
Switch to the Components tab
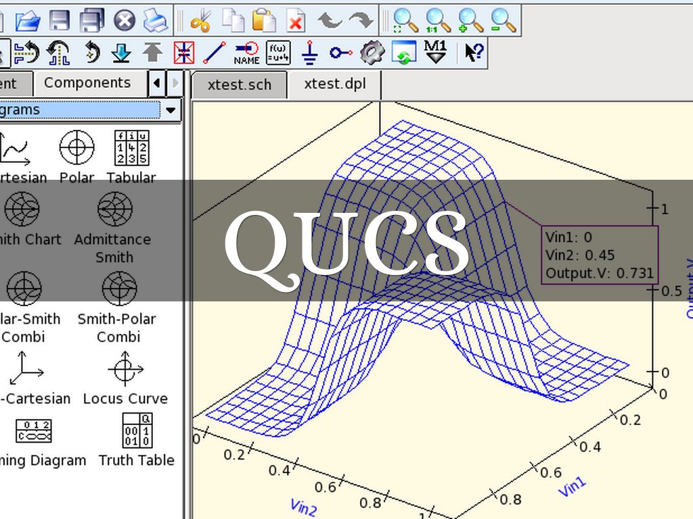pyautogui.click(x=87, y=83)
